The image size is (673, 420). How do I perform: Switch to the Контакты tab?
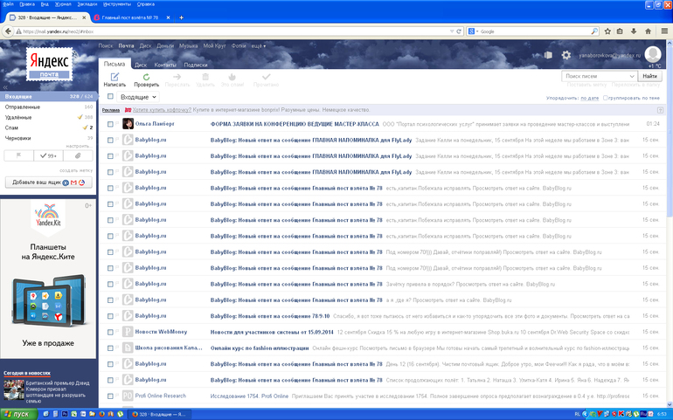tap(165, 65)
